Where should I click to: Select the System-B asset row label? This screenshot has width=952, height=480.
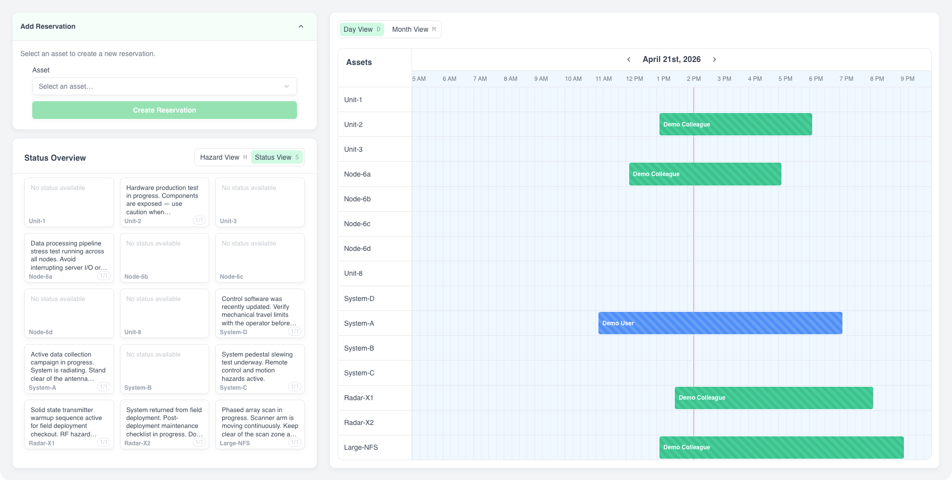359,348
